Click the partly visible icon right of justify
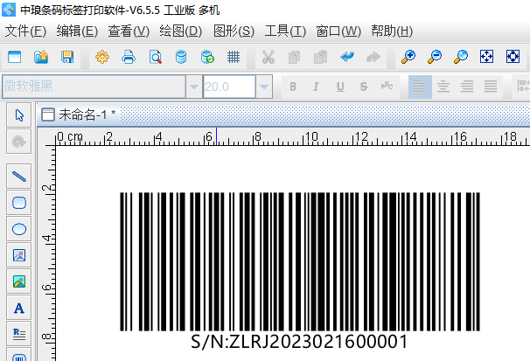The width and height of the screenshot is (530, 361). [523, 87]
